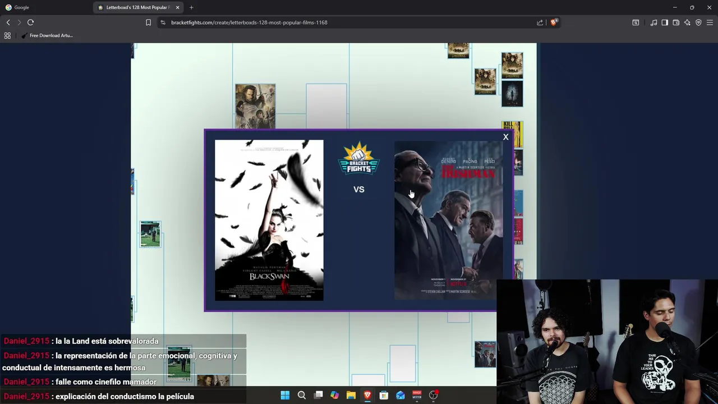This screenshot has height=404, width=718.
Task: Open Free Download Artu... bookmark
Action: (47, 35)
